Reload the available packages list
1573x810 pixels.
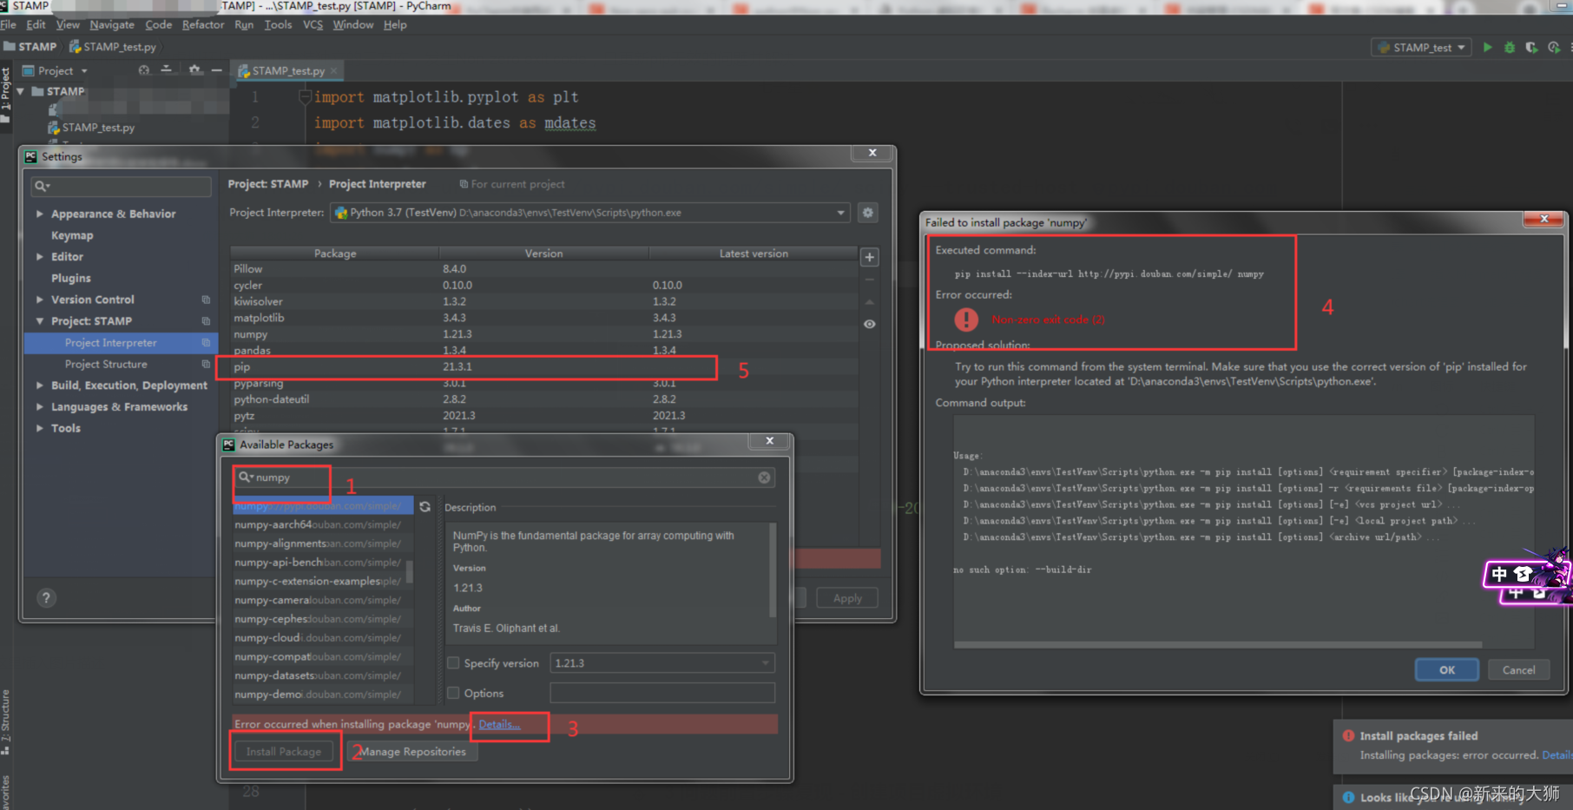[425, 507]
